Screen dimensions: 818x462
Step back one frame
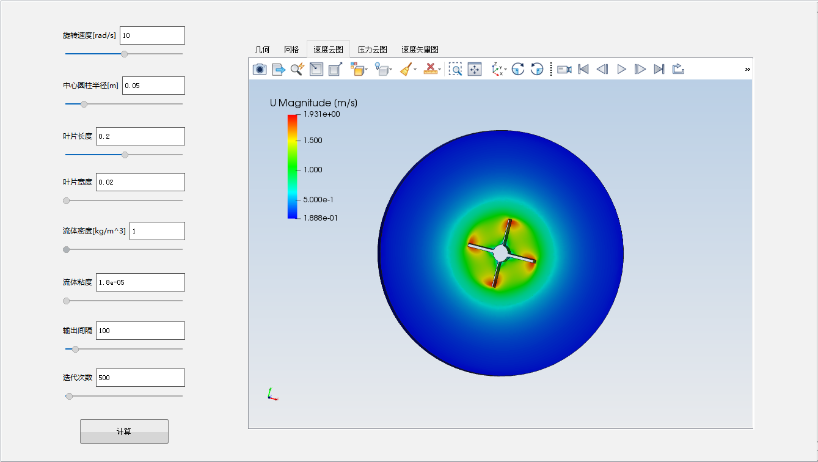click(x=602, y=69)
